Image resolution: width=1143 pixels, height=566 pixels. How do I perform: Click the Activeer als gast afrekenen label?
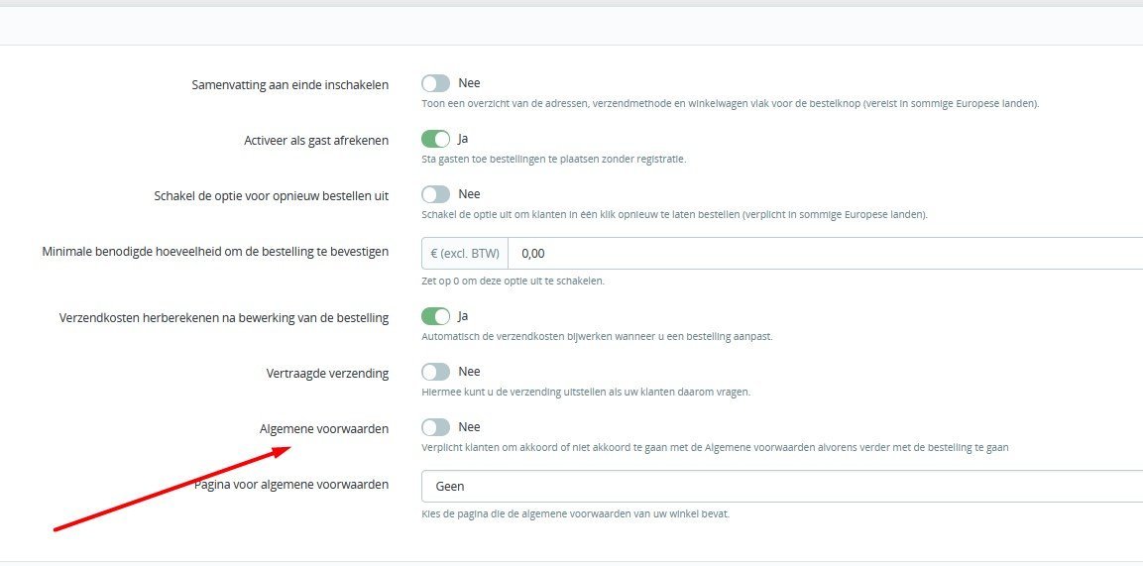click(315, 141)
